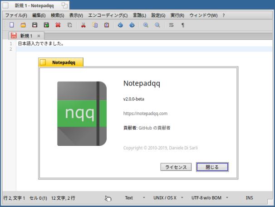Click the nqq notebook logo

click(x=82, y=114)
